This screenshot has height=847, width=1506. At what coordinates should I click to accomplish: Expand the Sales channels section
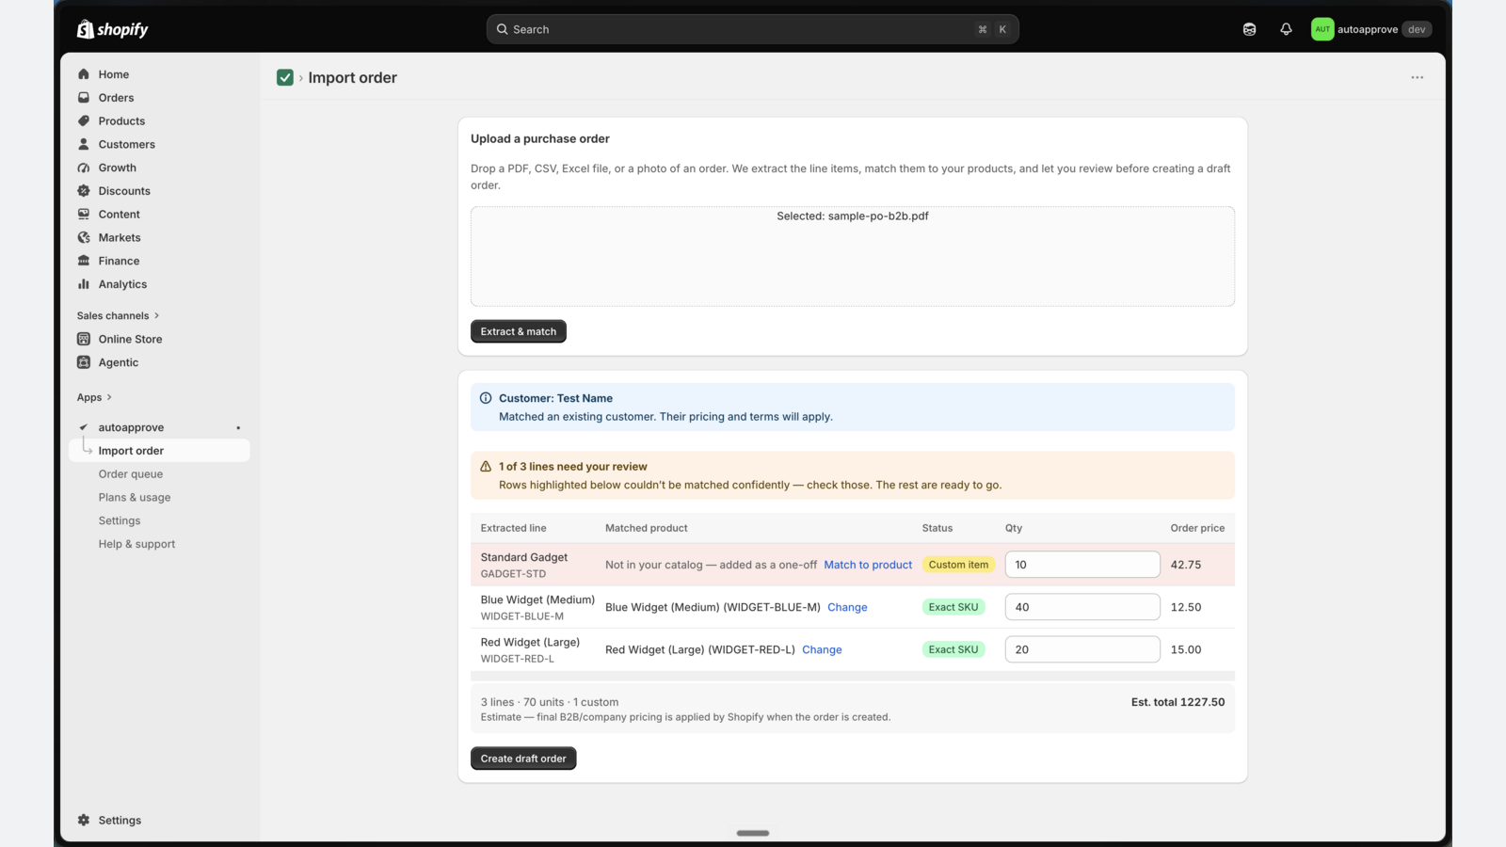point(119,315)
